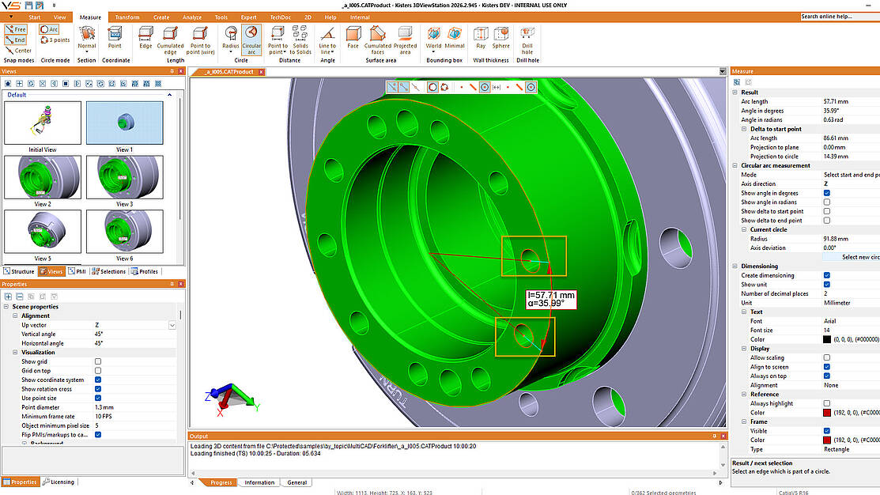Viewport: 880px width, 495px height.
Task: Select Solids to Solids distance tool
Action: point(300,40)
